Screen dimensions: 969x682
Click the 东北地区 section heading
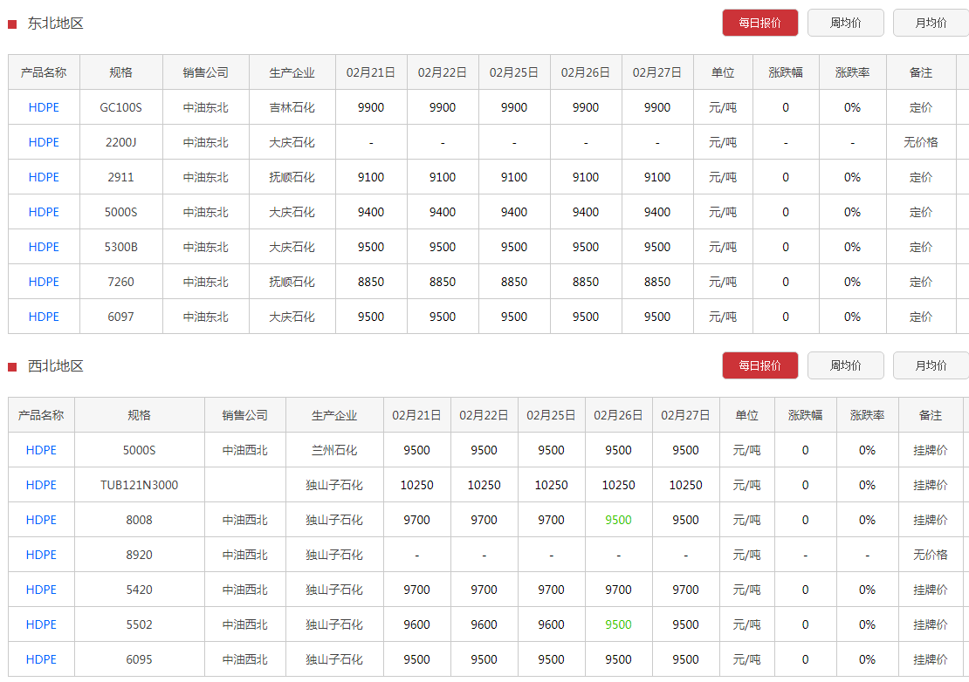click(x=55, y=24)
